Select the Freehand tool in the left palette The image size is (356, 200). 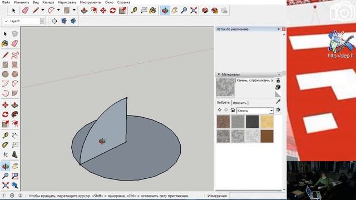[x=14, y=55]
